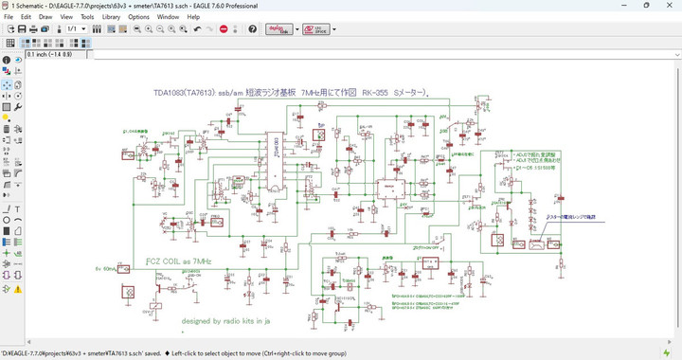Run the ERC warning triangle tool

tap(18, 289)
